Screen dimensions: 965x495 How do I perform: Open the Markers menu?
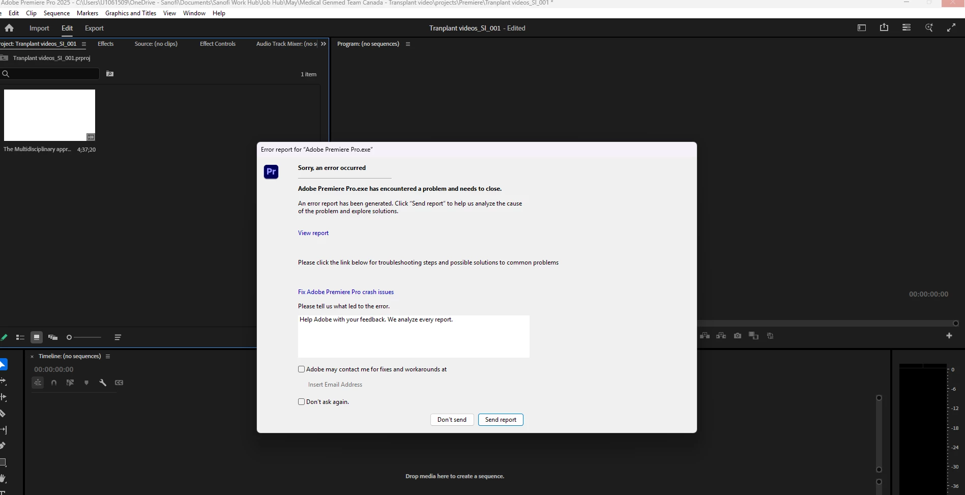(87, 13)
